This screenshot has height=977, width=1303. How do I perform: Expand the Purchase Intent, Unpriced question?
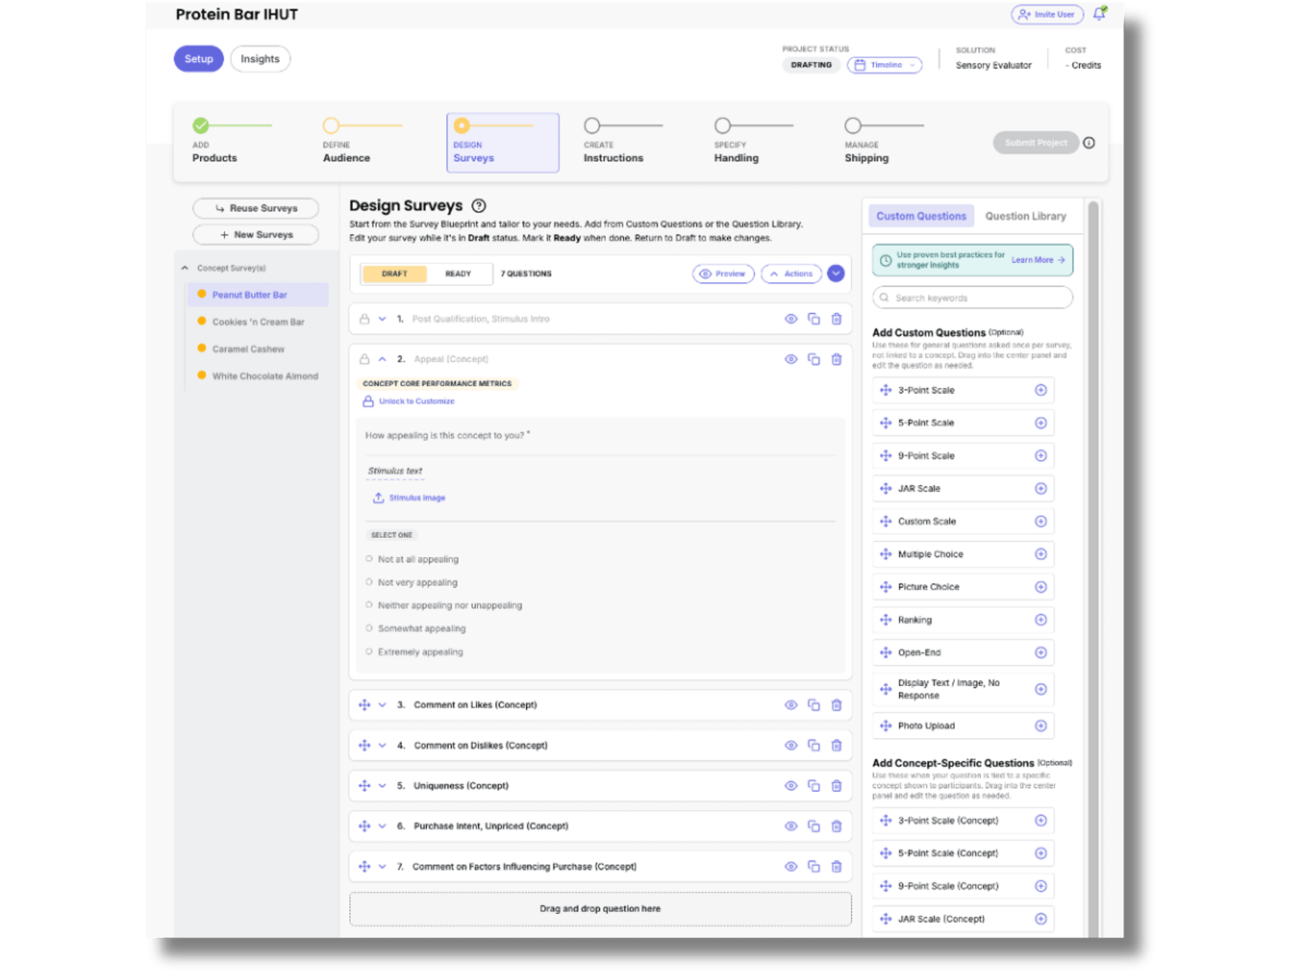[382, 826]
